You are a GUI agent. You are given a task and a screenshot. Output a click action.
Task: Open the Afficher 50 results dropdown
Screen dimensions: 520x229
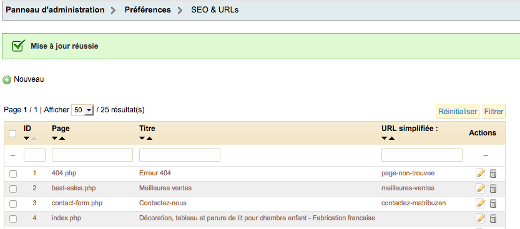pyautogui.click(x=83, y=110)
